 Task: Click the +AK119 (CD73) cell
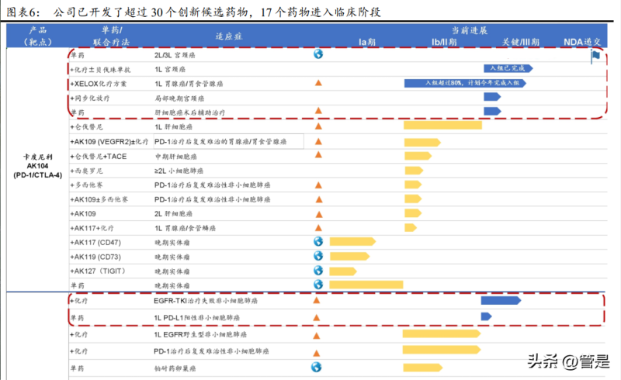pos(95,257)
